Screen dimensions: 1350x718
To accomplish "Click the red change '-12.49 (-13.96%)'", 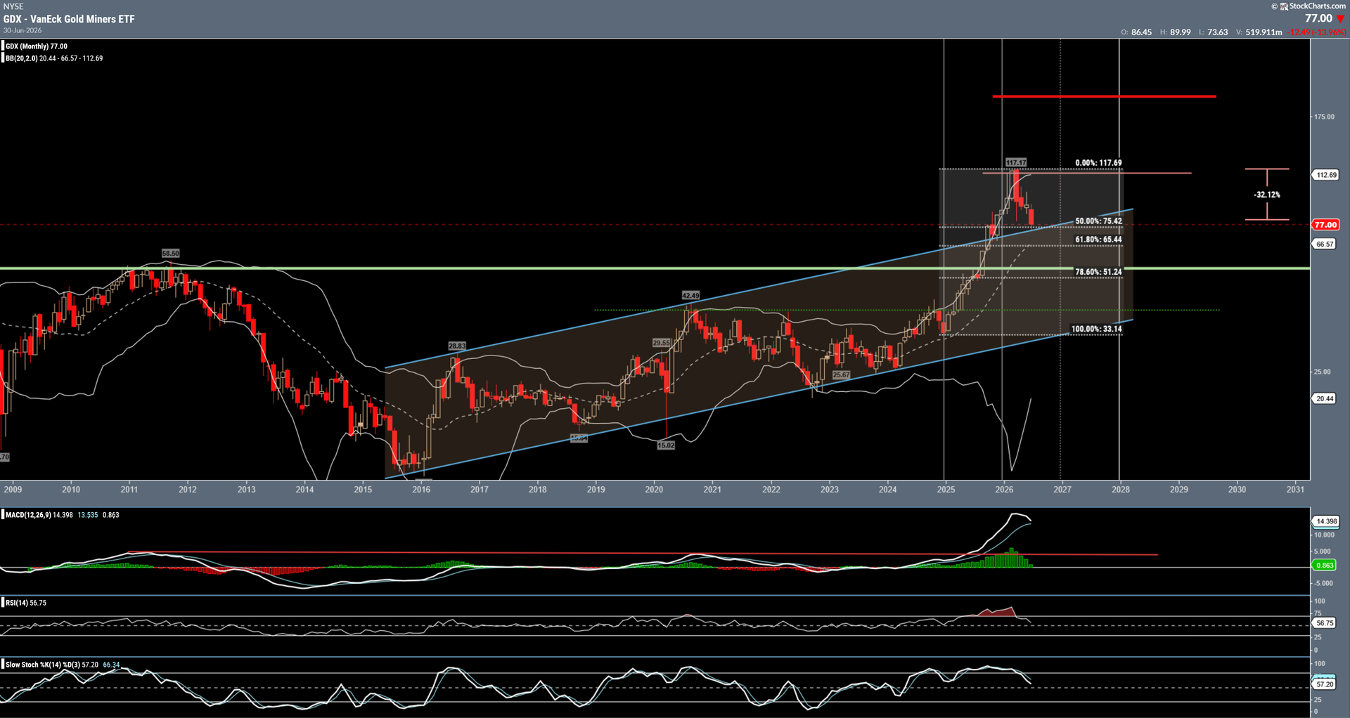I will [x=1317, y=32].
